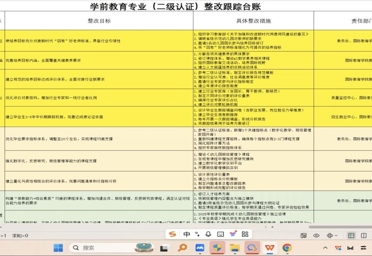This screenshot has width=372, height=256.
Task: Select cell 建立量化与质性相结合的评价体系
Action: click(x=99, y=181)
